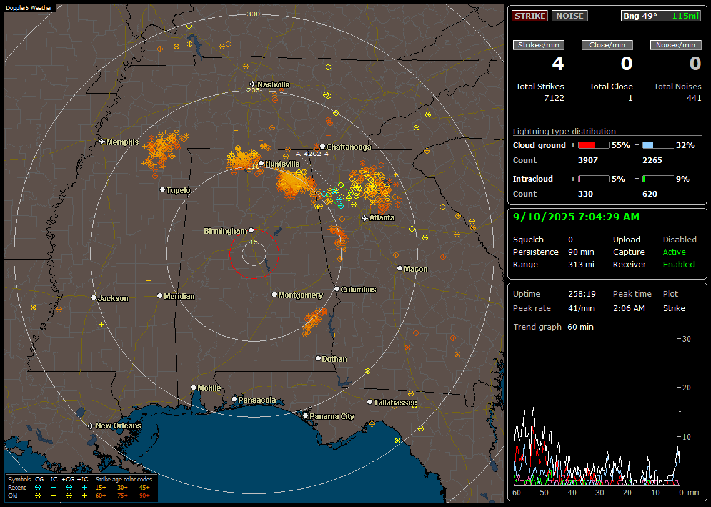
Task: Click the Range value 313 mi
Action: tap(581, 265)
